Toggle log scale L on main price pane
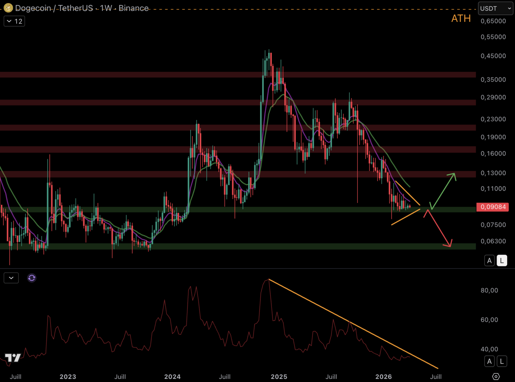The image size is (515, 382). click(x=502, y=261)
